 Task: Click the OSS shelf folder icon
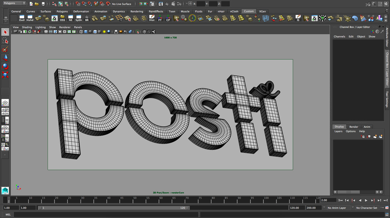[x=62, y=18]
